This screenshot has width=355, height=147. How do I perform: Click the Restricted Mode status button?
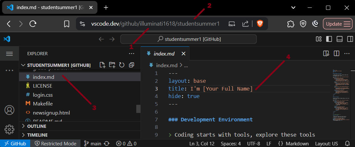55,143
